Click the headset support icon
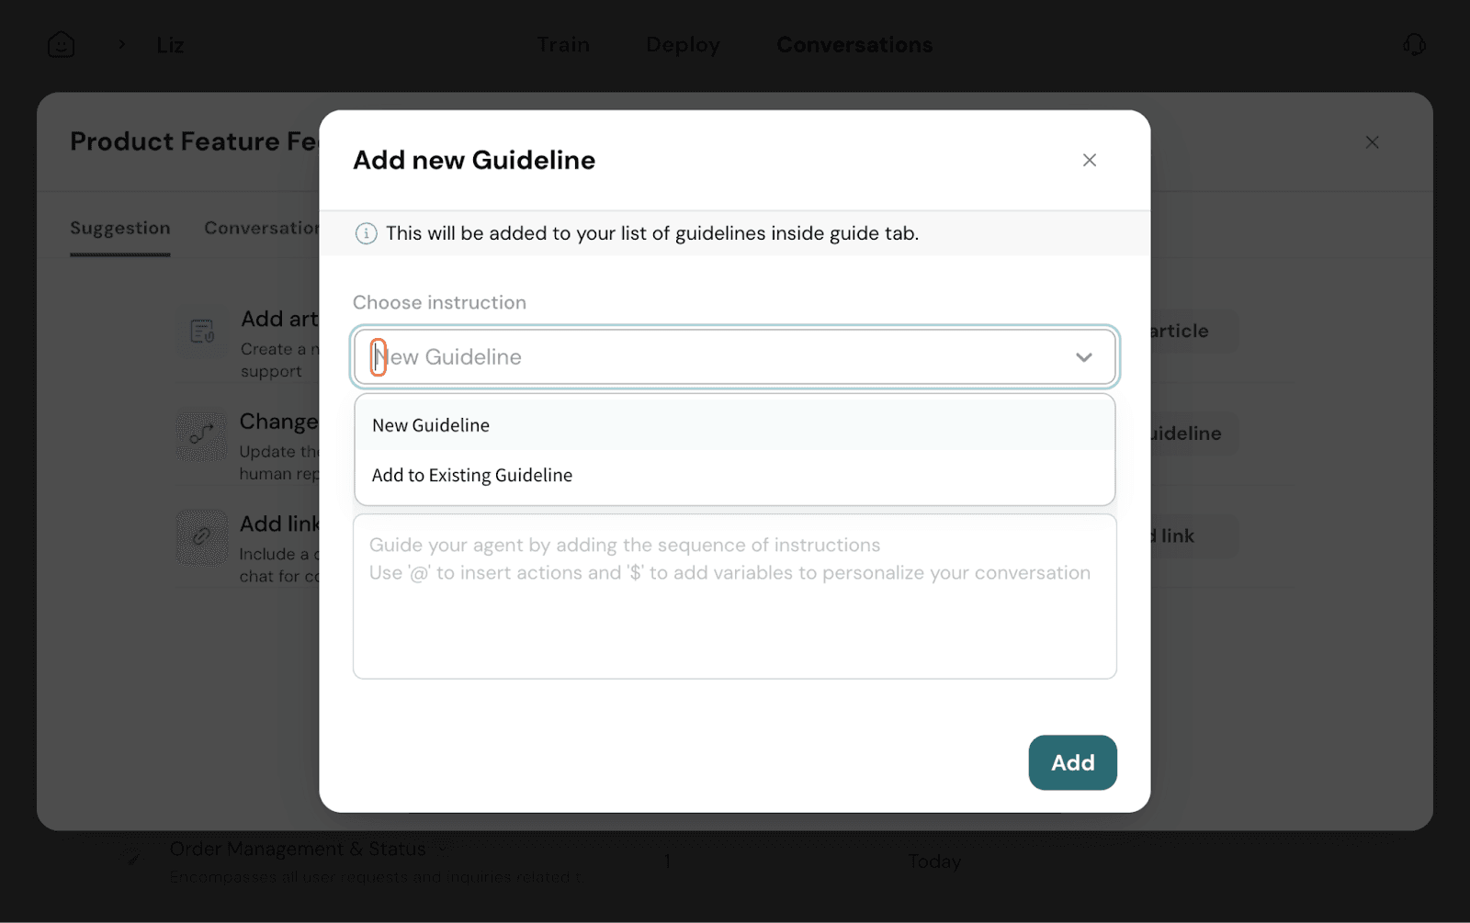This screenshot has height=923, width=1470. (x=1414, y=44)
